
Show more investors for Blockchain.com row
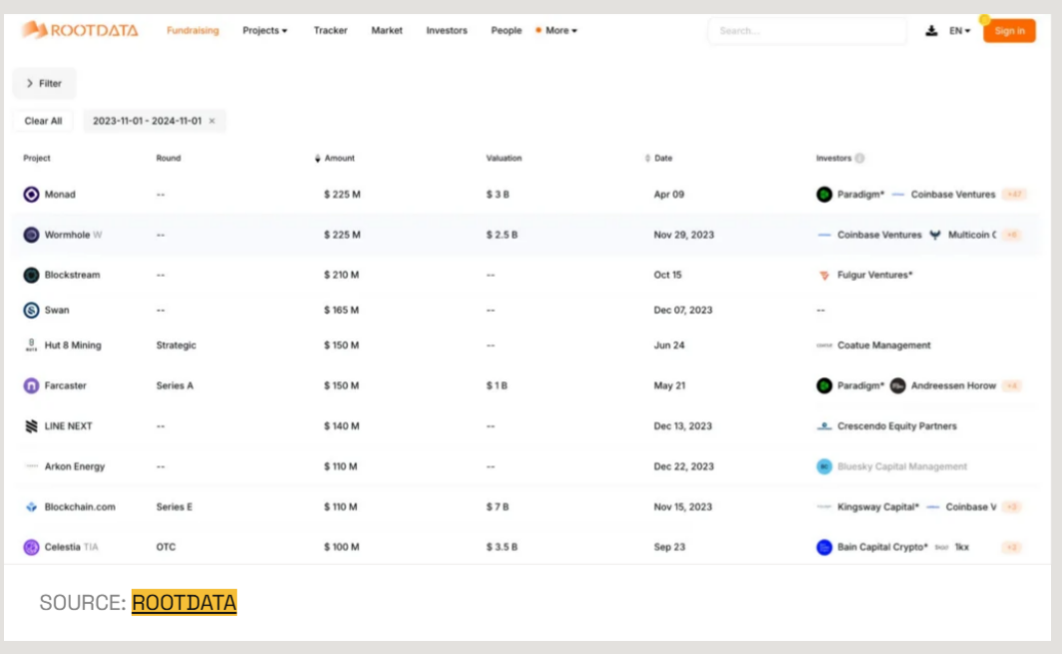1012,506
